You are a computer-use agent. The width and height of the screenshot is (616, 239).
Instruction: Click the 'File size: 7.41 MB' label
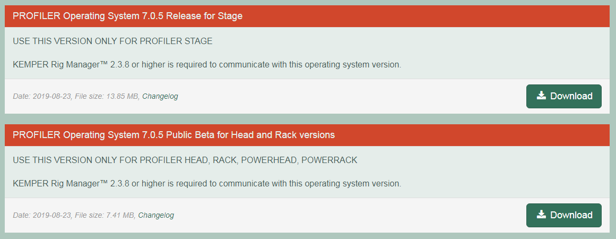[x=105, y=216]
